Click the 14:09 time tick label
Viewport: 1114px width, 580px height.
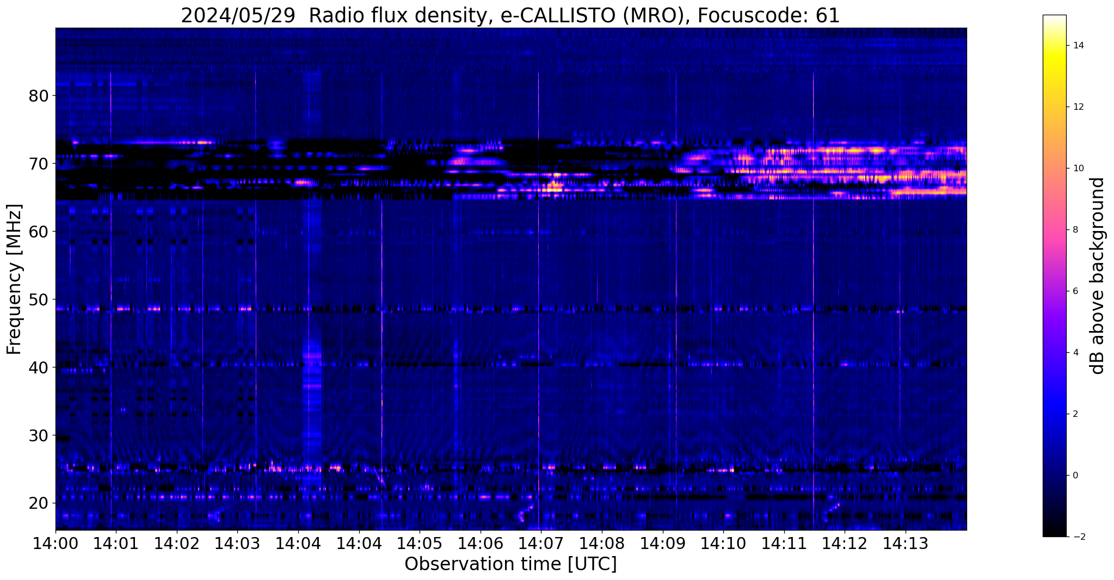[663, 543]
